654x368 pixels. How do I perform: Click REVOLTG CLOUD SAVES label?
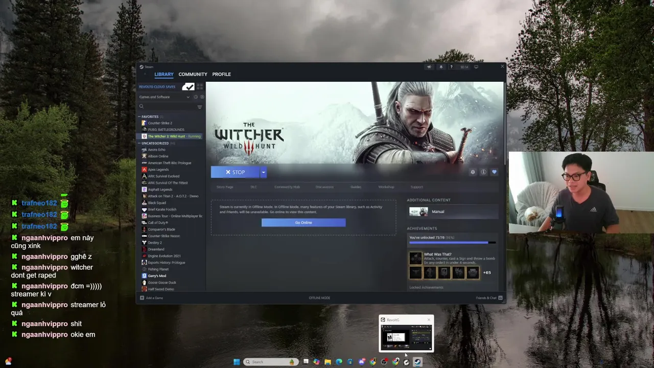(x=157, y=87)
